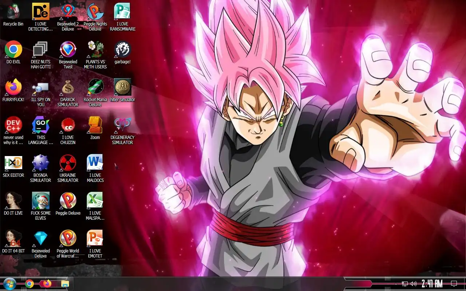The height and width of the screenshot is (291, 466).
Task: Select the Bejeweled Deluxe gem shortcut
Action: tap(40, 244)
